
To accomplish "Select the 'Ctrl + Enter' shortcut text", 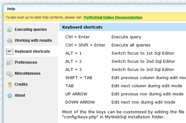I will pyautogui.click(x=78, y=37).
